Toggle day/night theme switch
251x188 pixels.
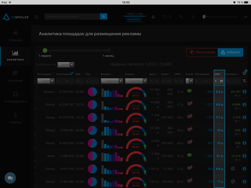tap(167, 17)
